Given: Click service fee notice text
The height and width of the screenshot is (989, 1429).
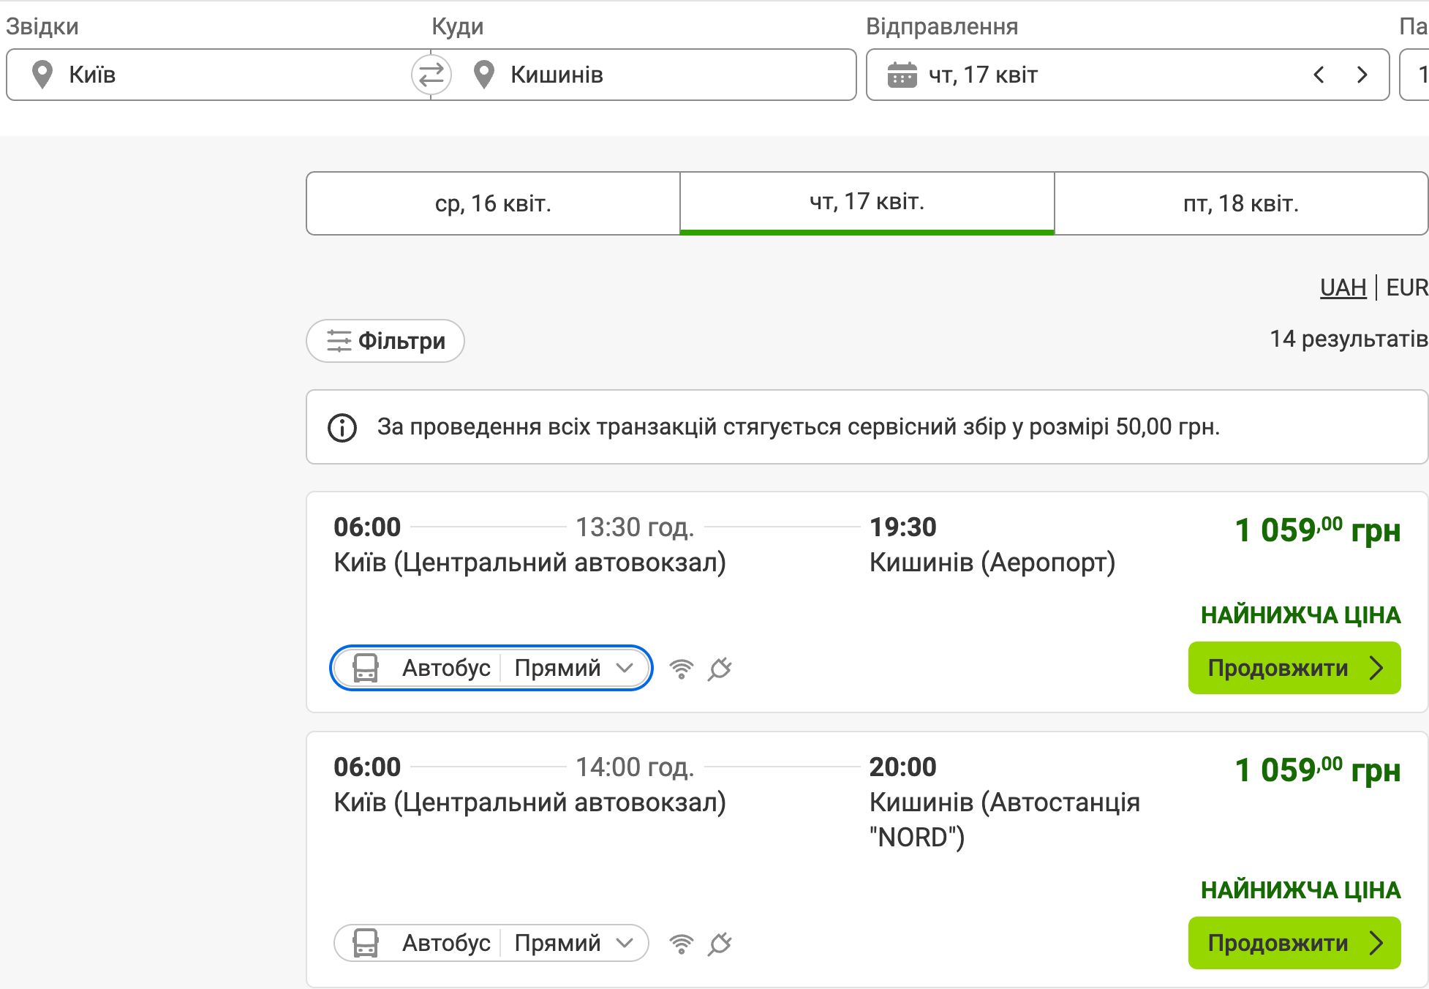Looking at the screenshot, I should [799, 426].
